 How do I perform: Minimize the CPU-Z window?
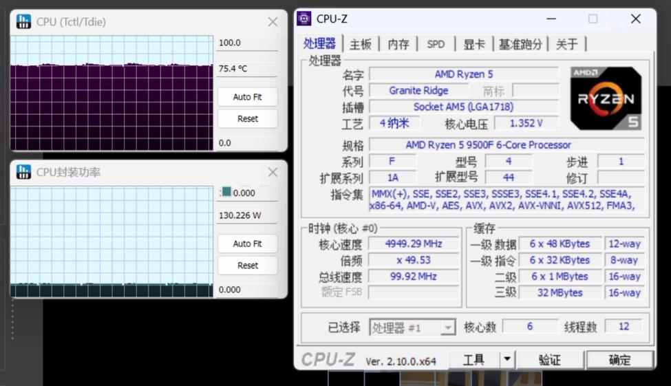click(552, 19)
